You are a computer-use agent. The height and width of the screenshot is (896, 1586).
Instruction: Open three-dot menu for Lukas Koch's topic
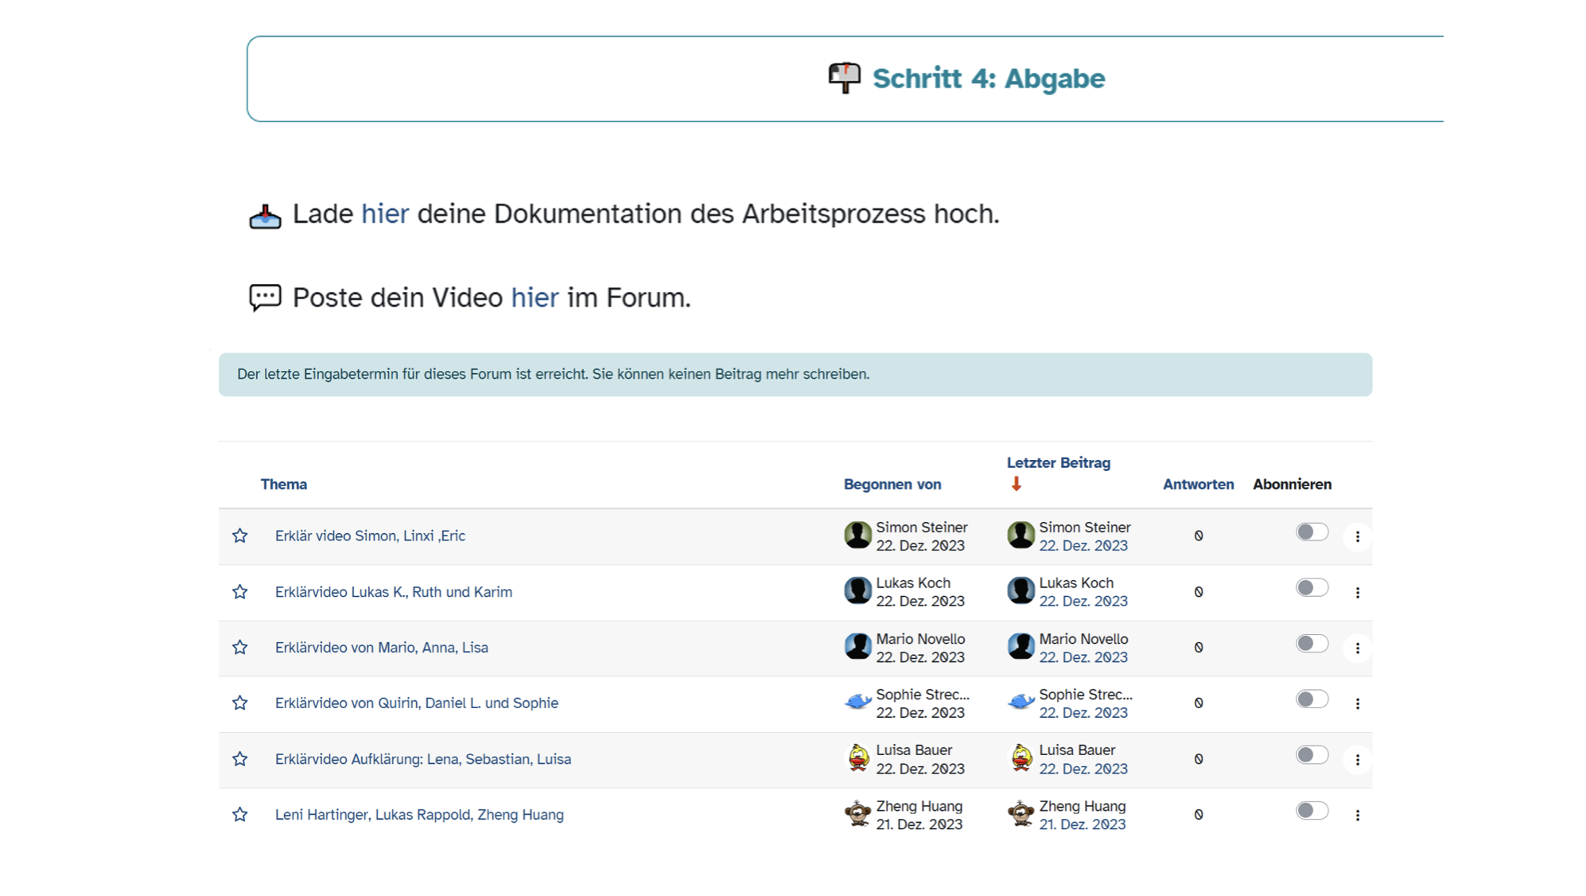point(1357,592)
